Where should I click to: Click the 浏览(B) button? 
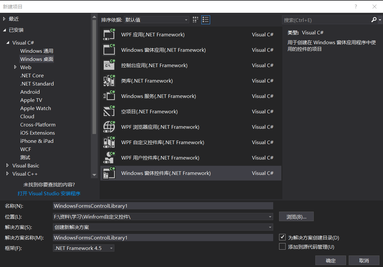click(x=296, y=216)
